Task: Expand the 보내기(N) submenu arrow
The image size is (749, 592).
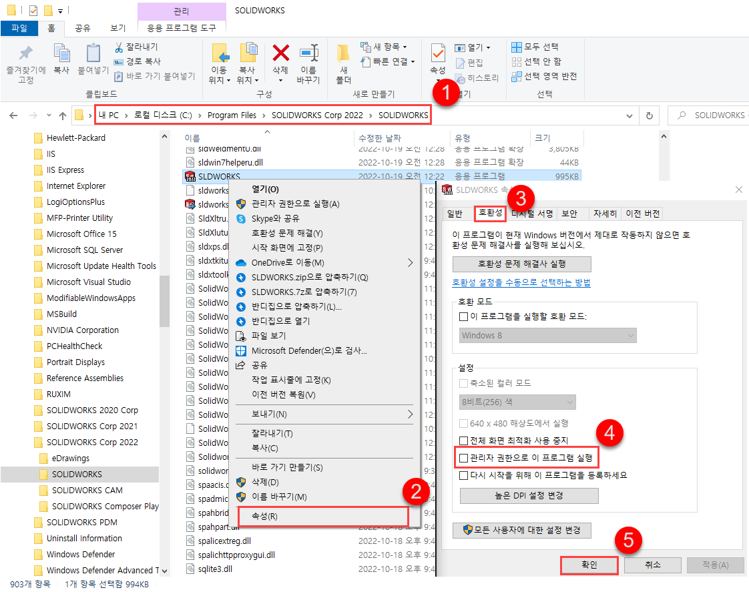Action: tap(411, 414)
